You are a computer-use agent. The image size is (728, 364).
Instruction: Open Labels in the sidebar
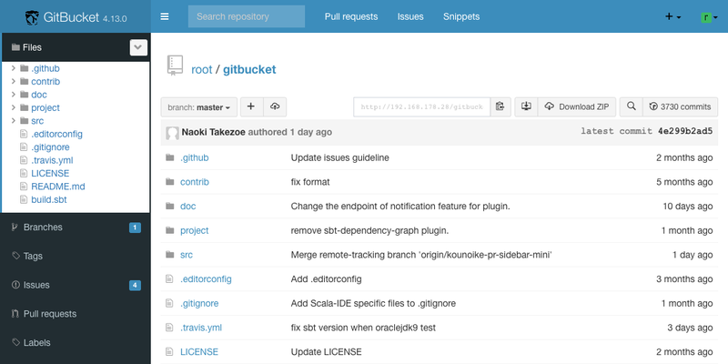coord(76,343)
